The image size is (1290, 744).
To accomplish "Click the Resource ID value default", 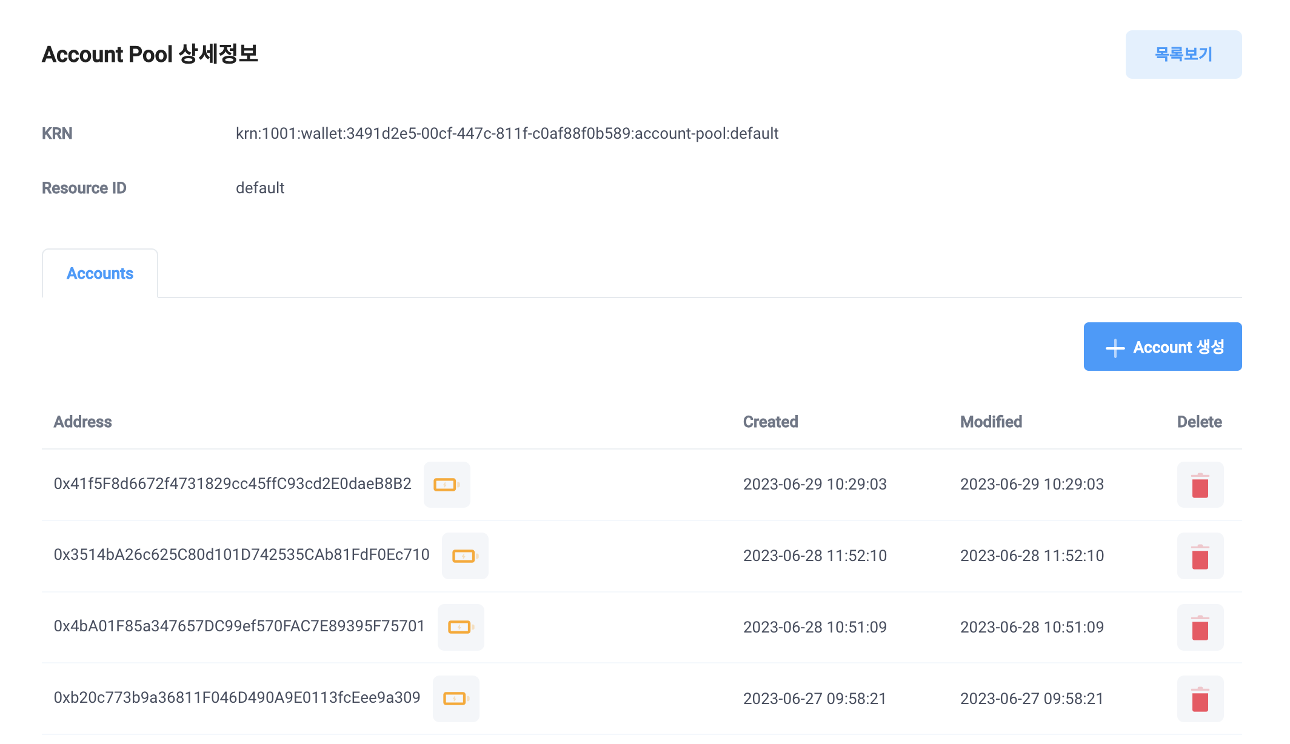I will 260,188.
